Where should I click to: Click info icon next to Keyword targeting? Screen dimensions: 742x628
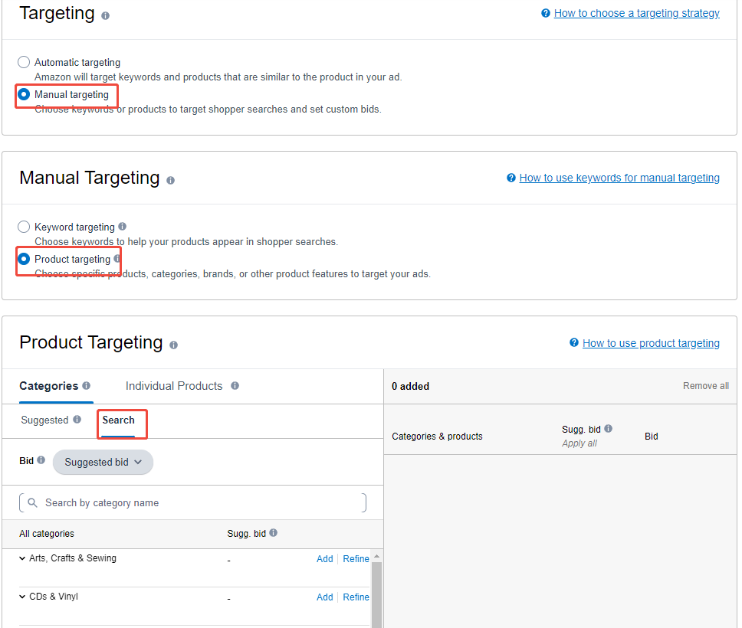(123, 227)
